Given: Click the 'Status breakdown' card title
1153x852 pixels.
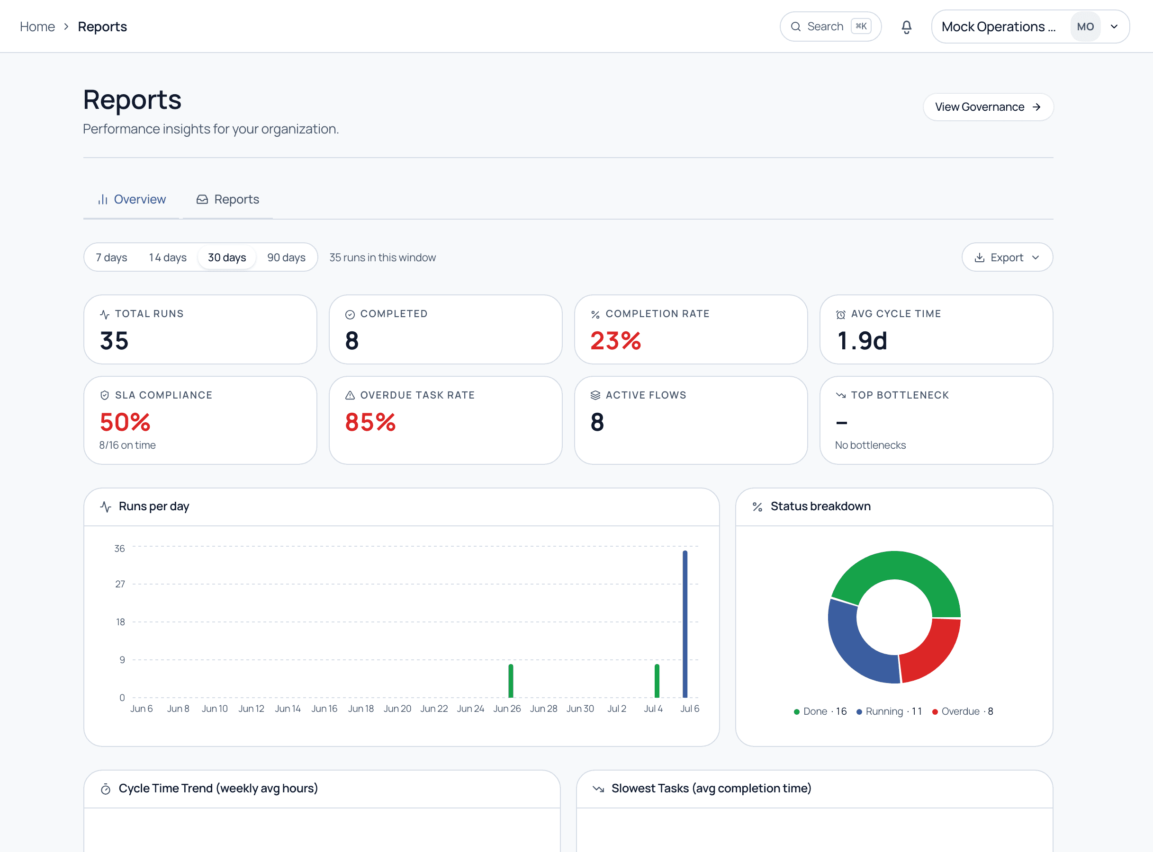Looking at the screenshot, I should [x=820, y=507].
